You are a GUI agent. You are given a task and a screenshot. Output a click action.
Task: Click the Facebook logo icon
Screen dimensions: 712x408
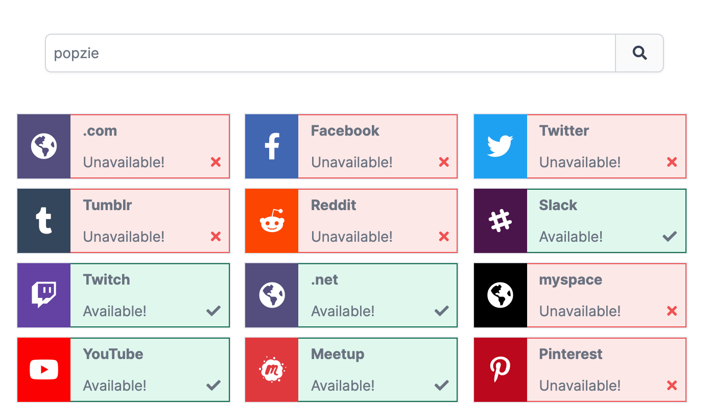point(272,146)
